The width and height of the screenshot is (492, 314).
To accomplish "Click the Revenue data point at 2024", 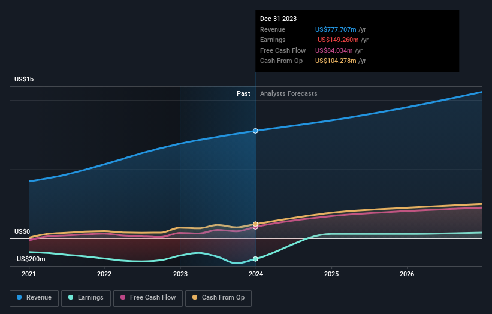I will (255, 131).
